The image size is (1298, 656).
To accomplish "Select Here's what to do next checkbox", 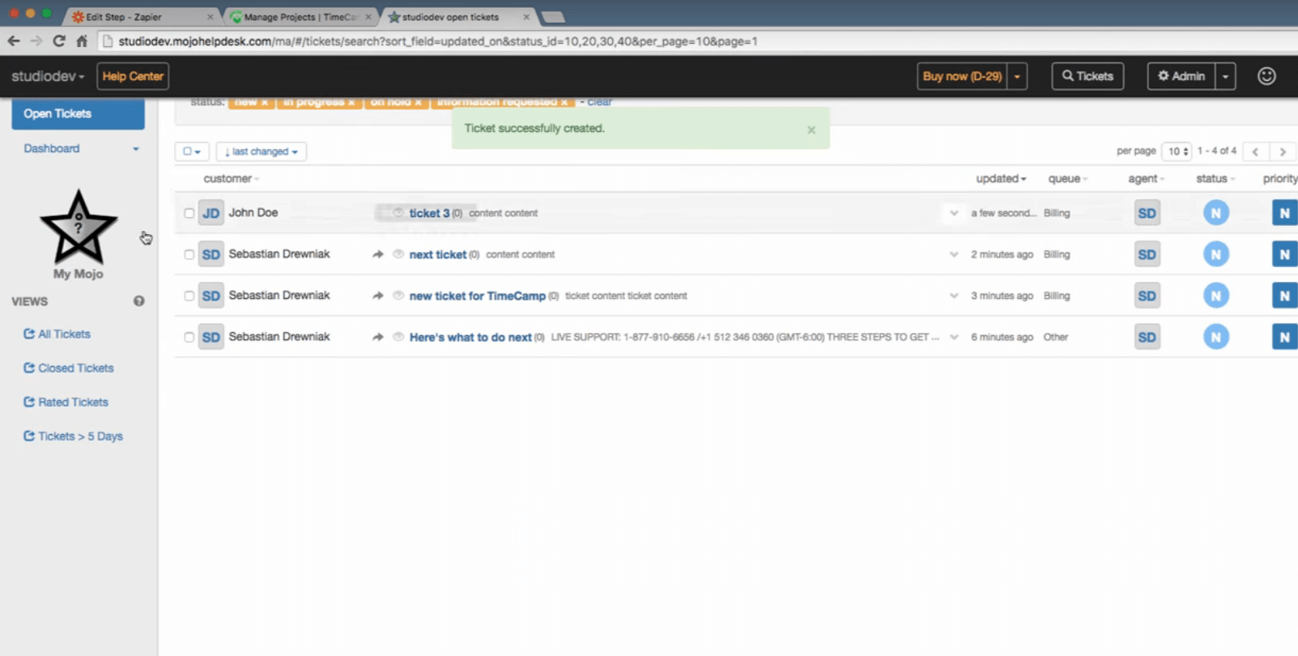I will [x=189, y=337].
